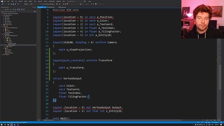
Task: Expand the Sandbox project node
Action: pyautogui.click(x=2, y=55)
